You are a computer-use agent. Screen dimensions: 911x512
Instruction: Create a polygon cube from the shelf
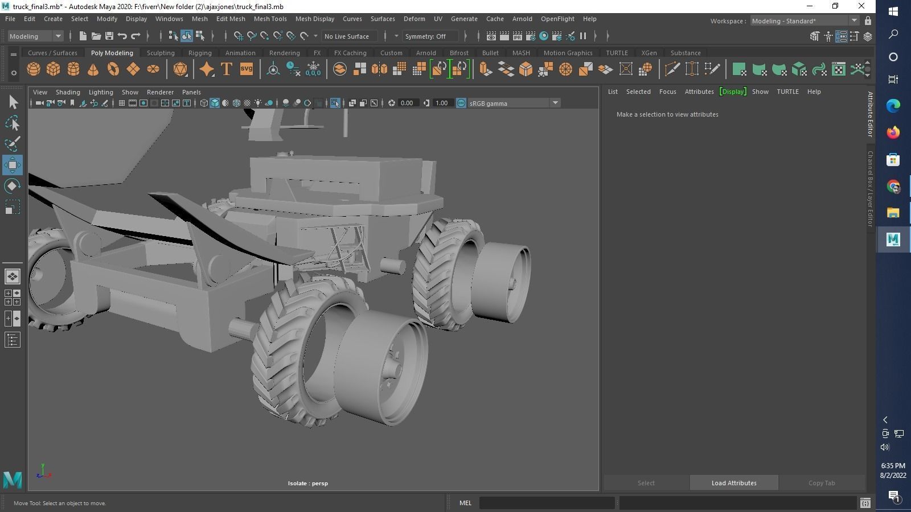[54, 69]
